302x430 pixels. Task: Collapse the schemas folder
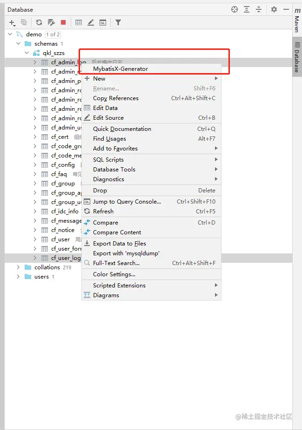[x=18, y=44]
